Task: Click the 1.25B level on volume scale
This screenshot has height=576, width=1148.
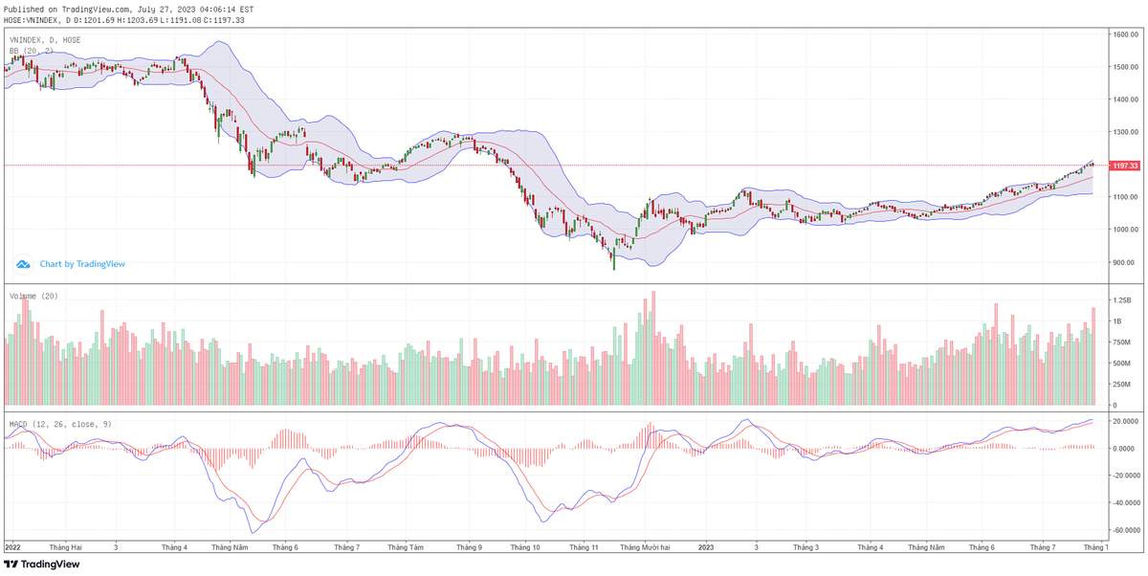Action: [1121, 299]
